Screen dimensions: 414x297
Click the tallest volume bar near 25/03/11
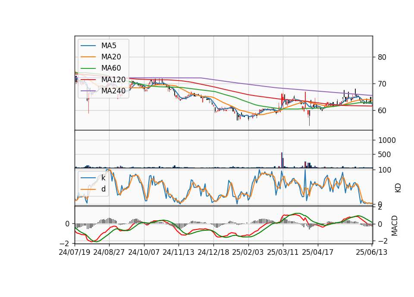(x=282, y=160)
